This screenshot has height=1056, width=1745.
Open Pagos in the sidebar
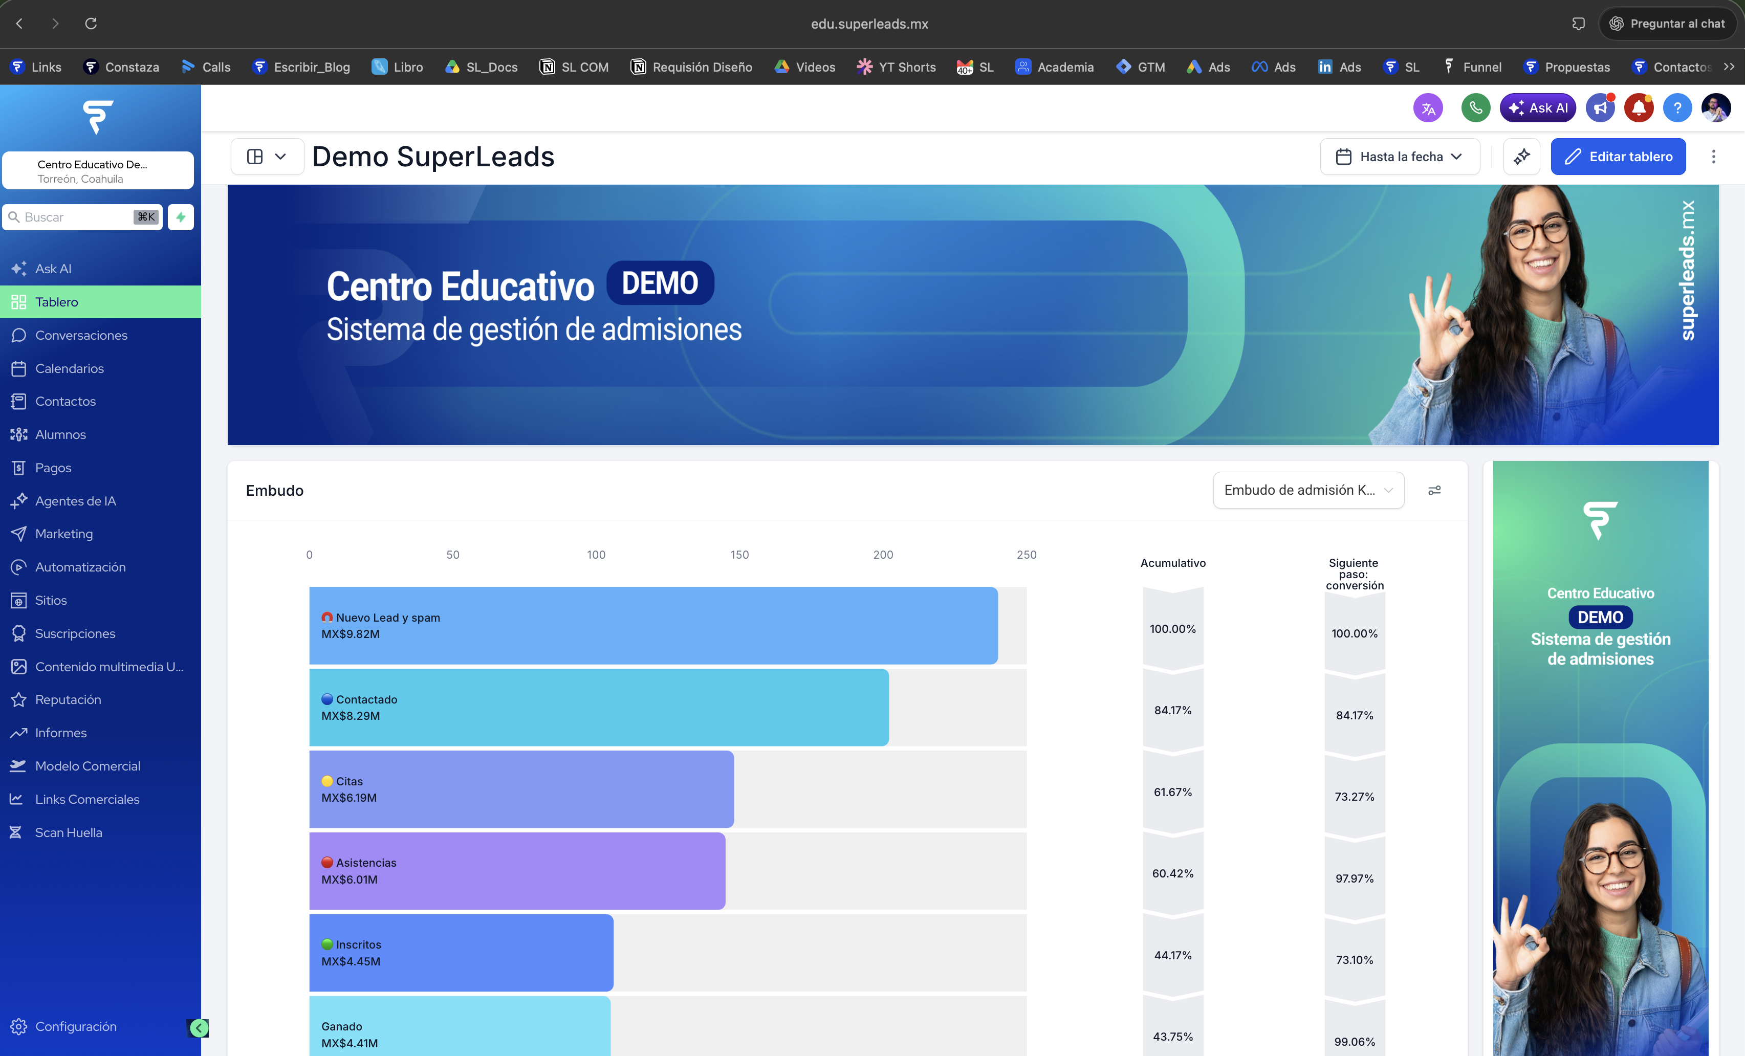click(101, 468)
